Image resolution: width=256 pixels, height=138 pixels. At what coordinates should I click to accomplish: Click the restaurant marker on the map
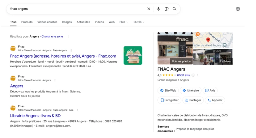tap(198, 34)
